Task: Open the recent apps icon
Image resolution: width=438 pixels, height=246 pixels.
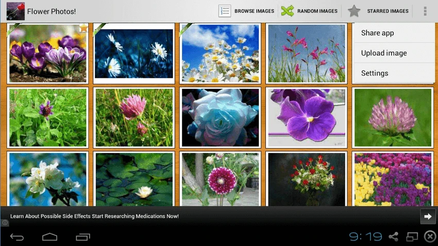Action: (x=83, y=237)
